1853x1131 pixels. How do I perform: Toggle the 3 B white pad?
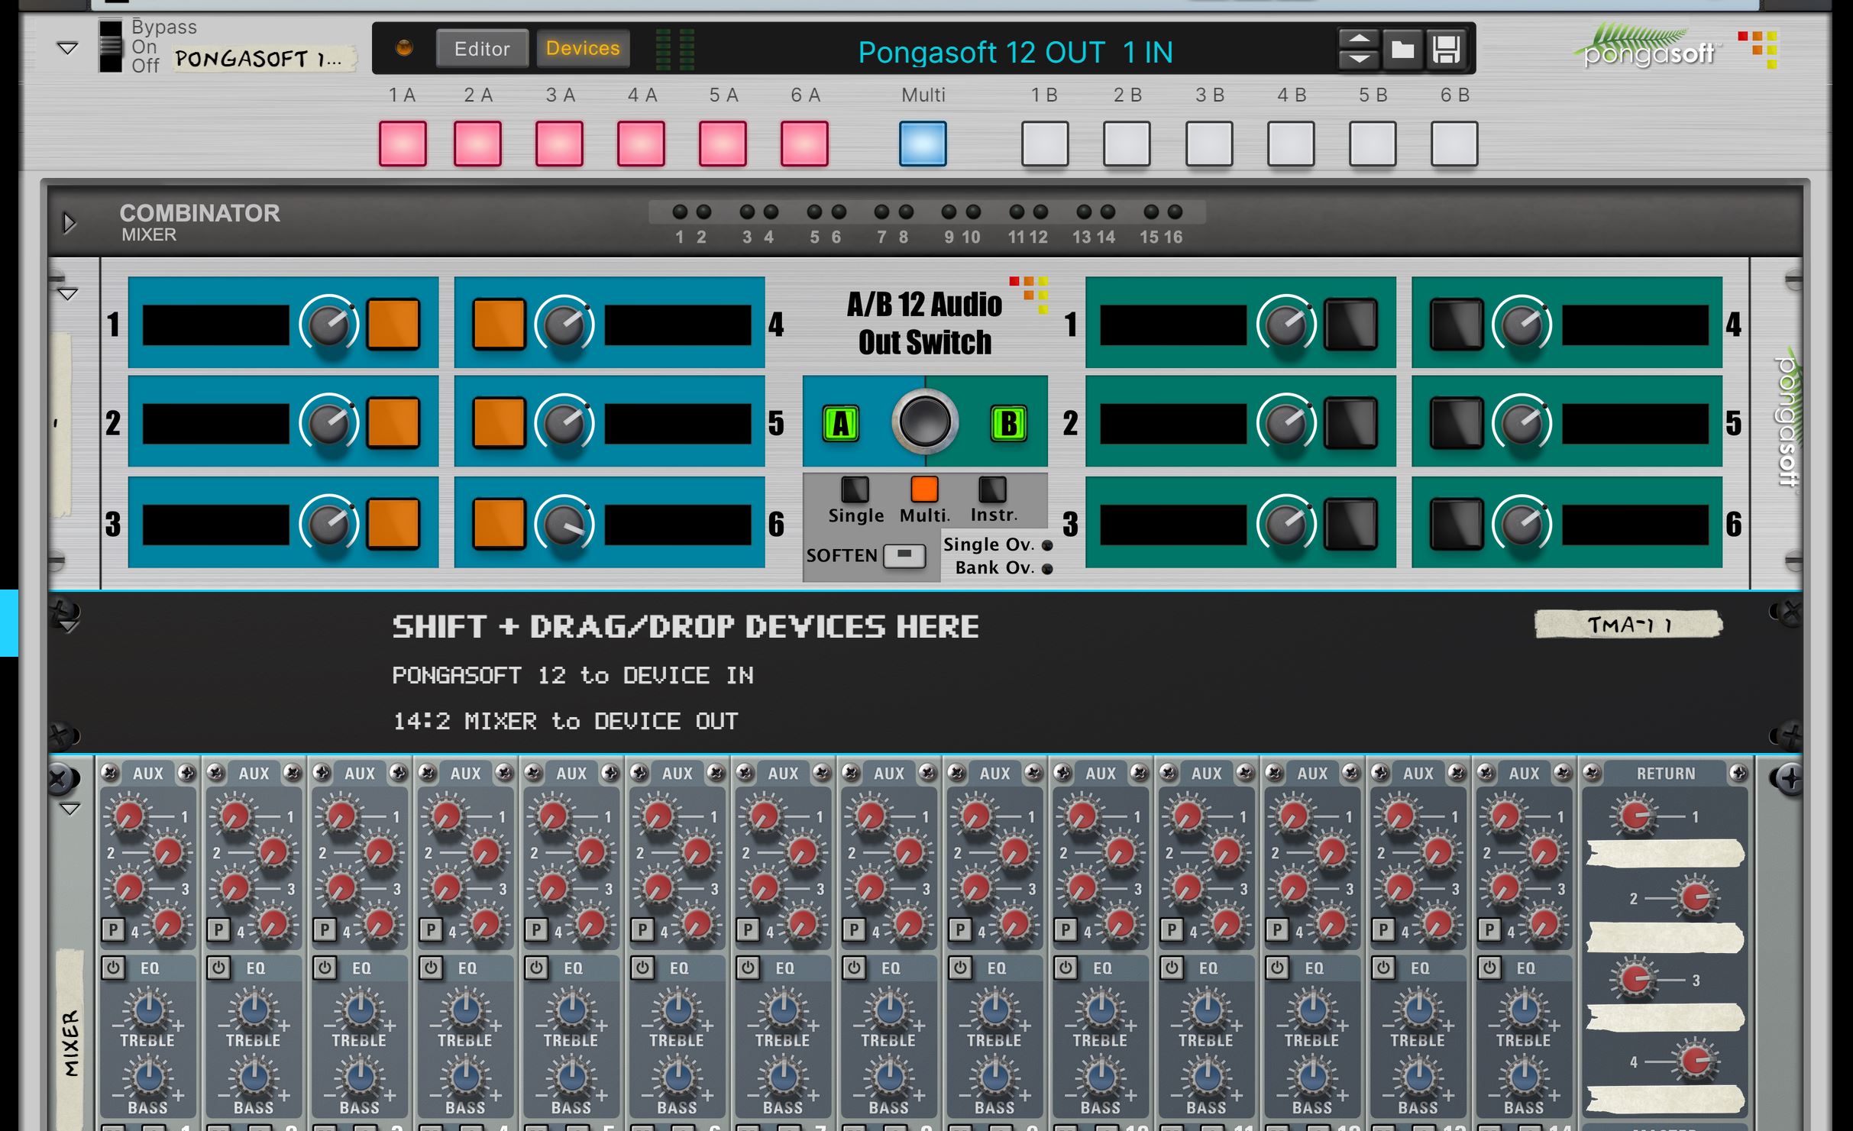[1209, 144]
